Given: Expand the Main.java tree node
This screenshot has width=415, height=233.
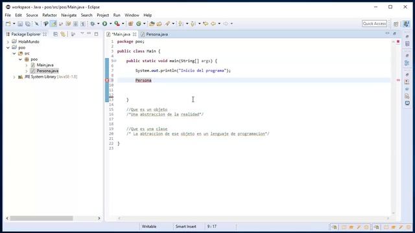Looking at the screenshot, I should [x=26, y=65].
